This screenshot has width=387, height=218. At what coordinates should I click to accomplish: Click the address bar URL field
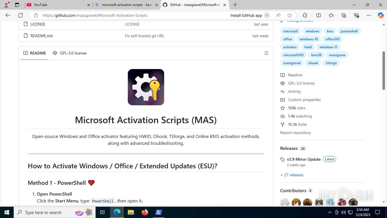[134, 15]
